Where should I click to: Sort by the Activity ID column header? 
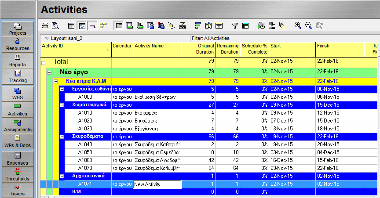click(x=76, y=49)
